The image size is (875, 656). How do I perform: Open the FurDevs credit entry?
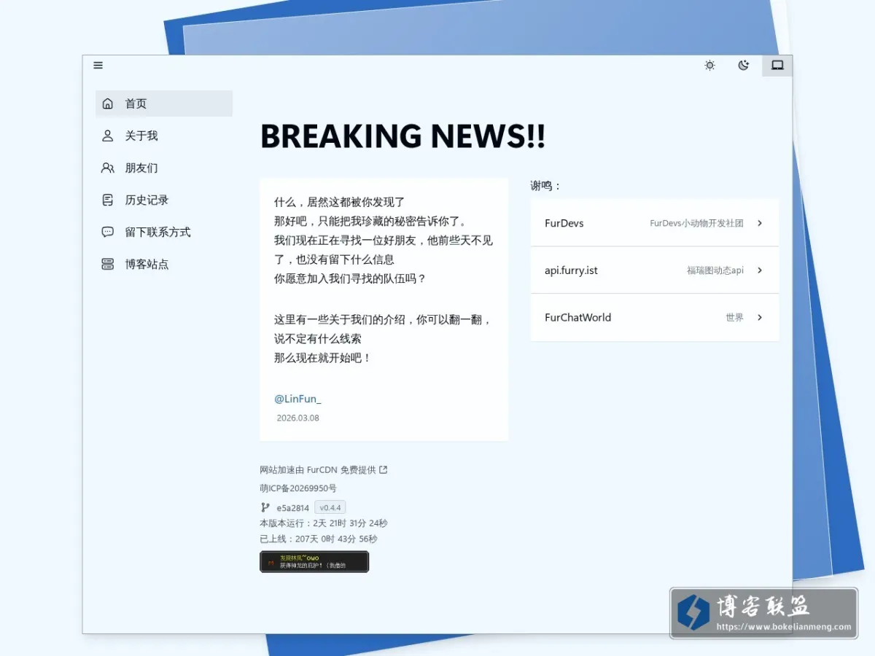pos(655,223)
